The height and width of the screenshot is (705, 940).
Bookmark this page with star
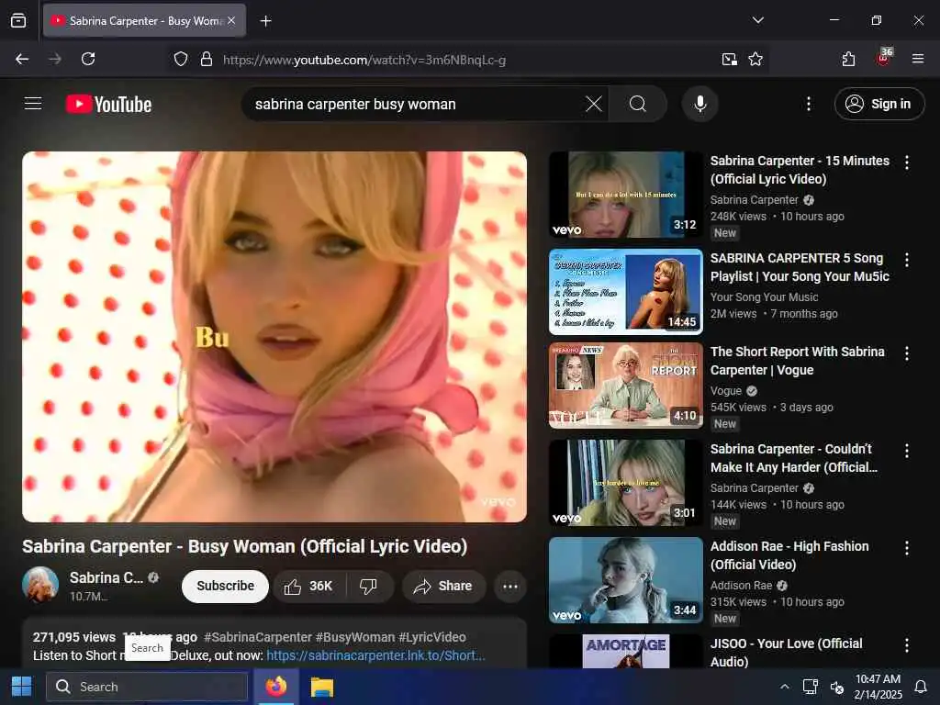(755, 59)
